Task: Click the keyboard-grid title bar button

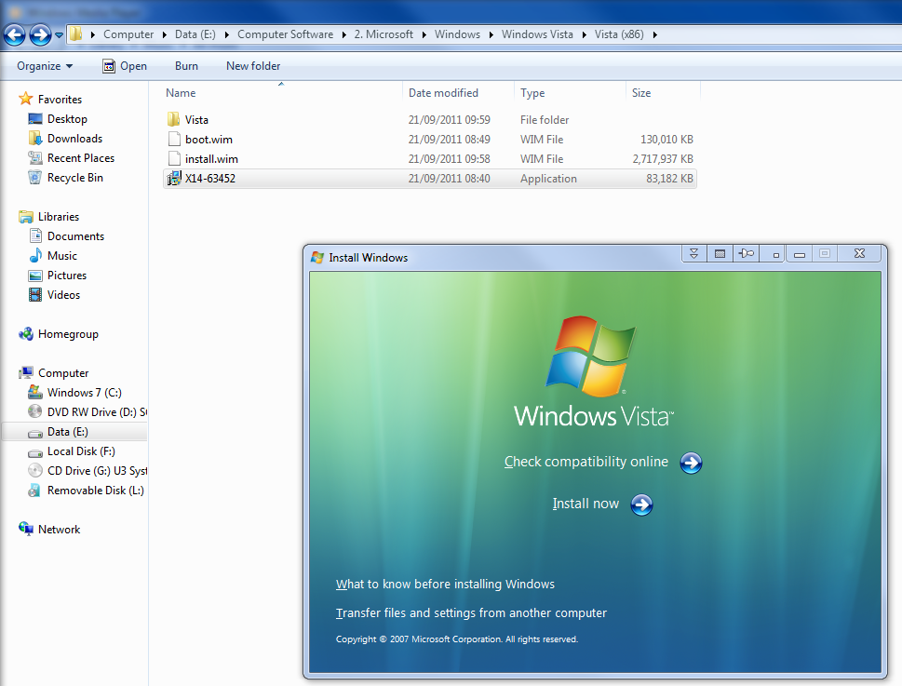Action: point(720,253)
